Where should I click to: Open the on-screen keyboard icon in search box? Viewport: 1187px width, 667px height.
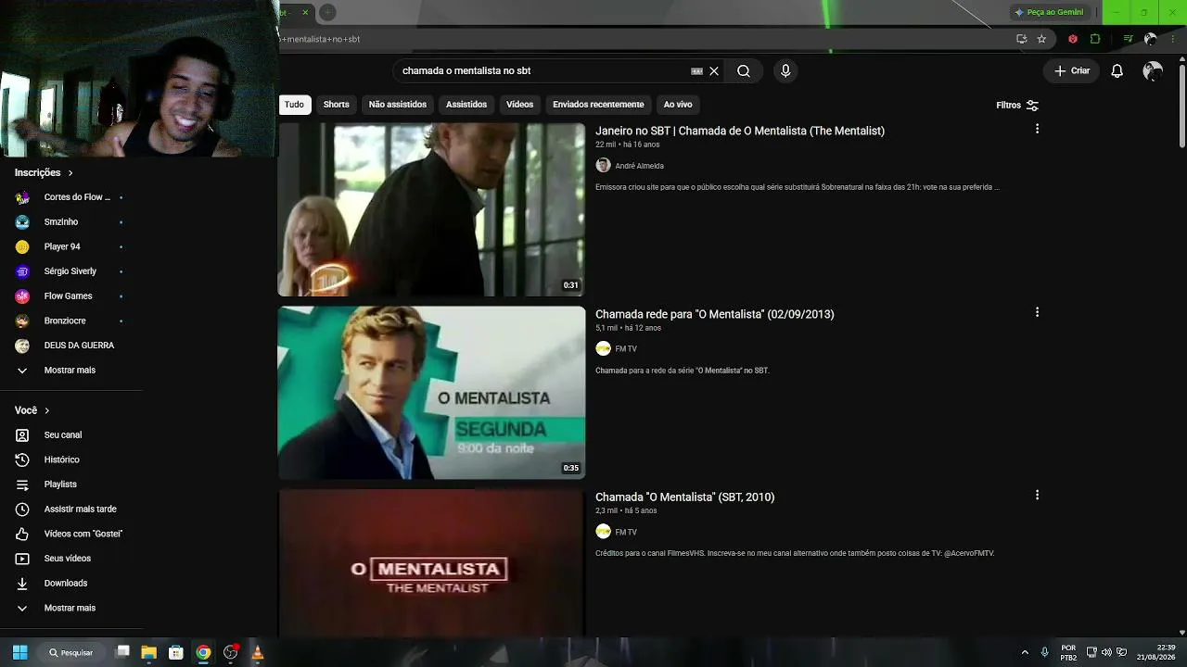(x=697, y=71)
